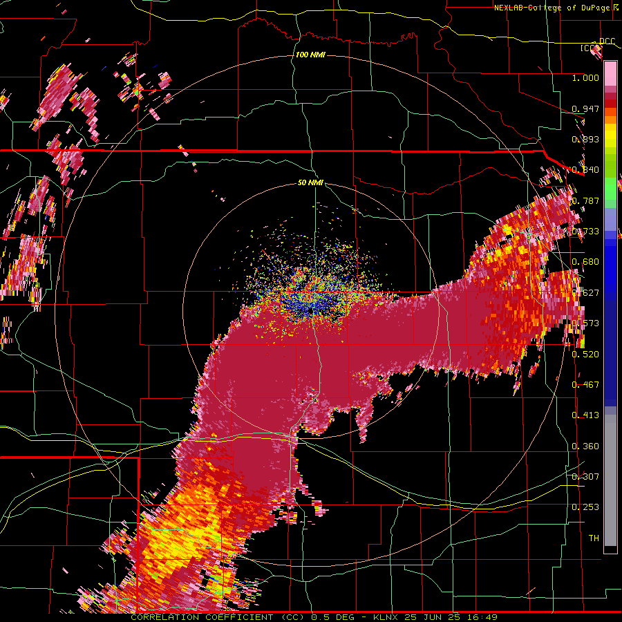Select the 0.893 scale value
Viewport: 622px width, 622px height.
tap(585, 139)
